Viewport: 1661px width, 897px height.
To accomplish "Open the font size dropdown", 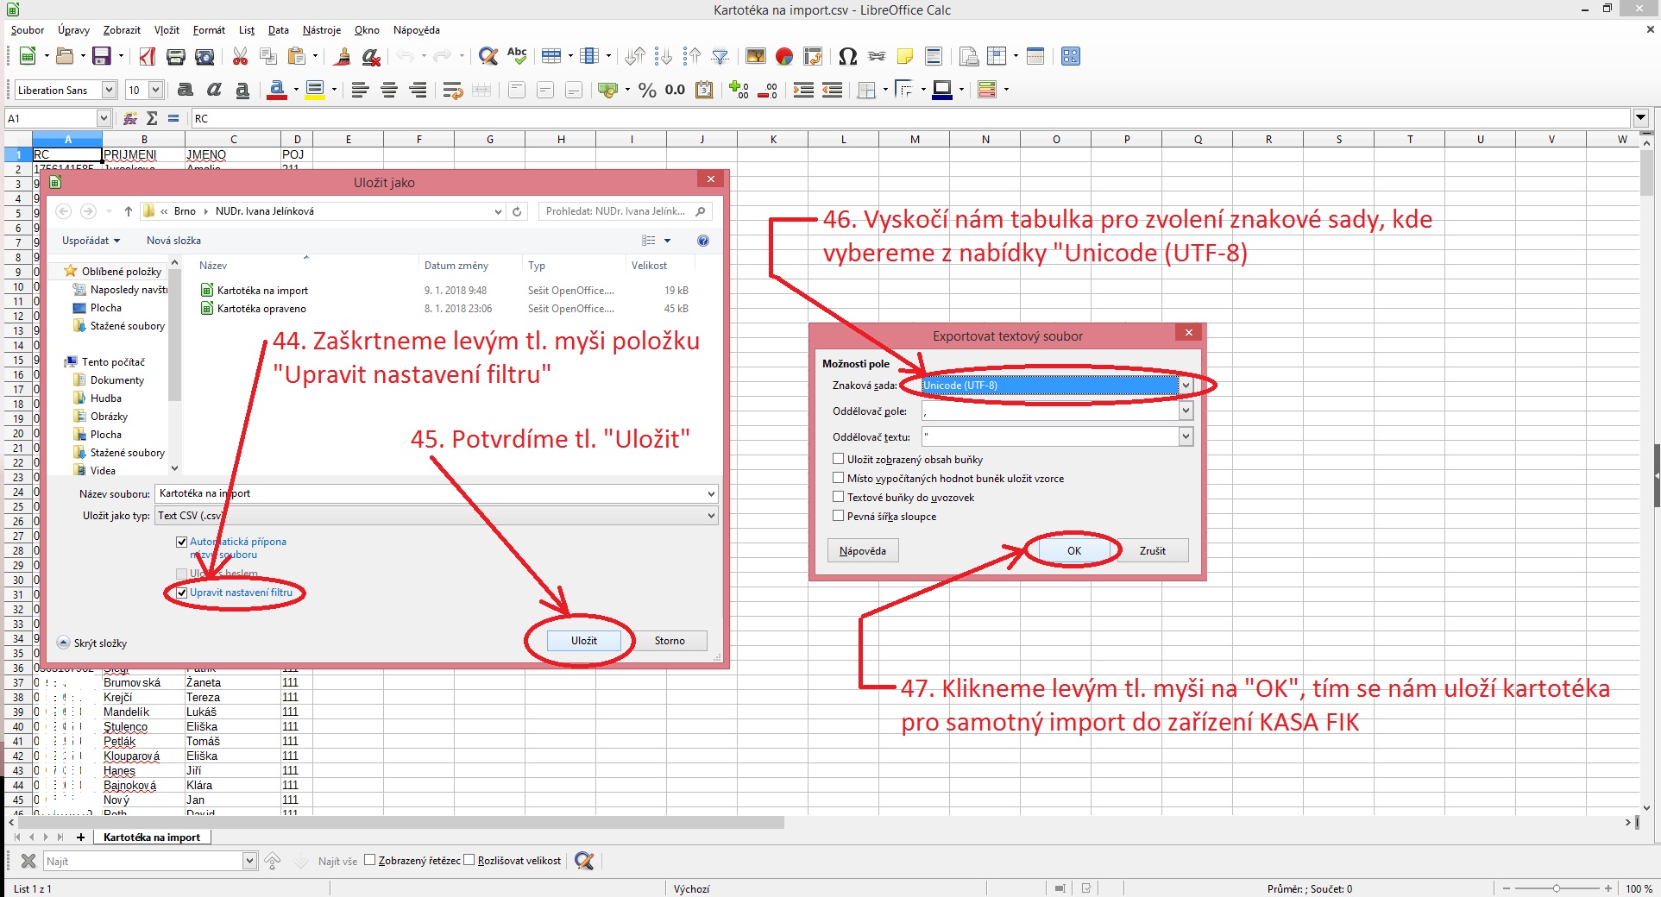I will point(156,91).
